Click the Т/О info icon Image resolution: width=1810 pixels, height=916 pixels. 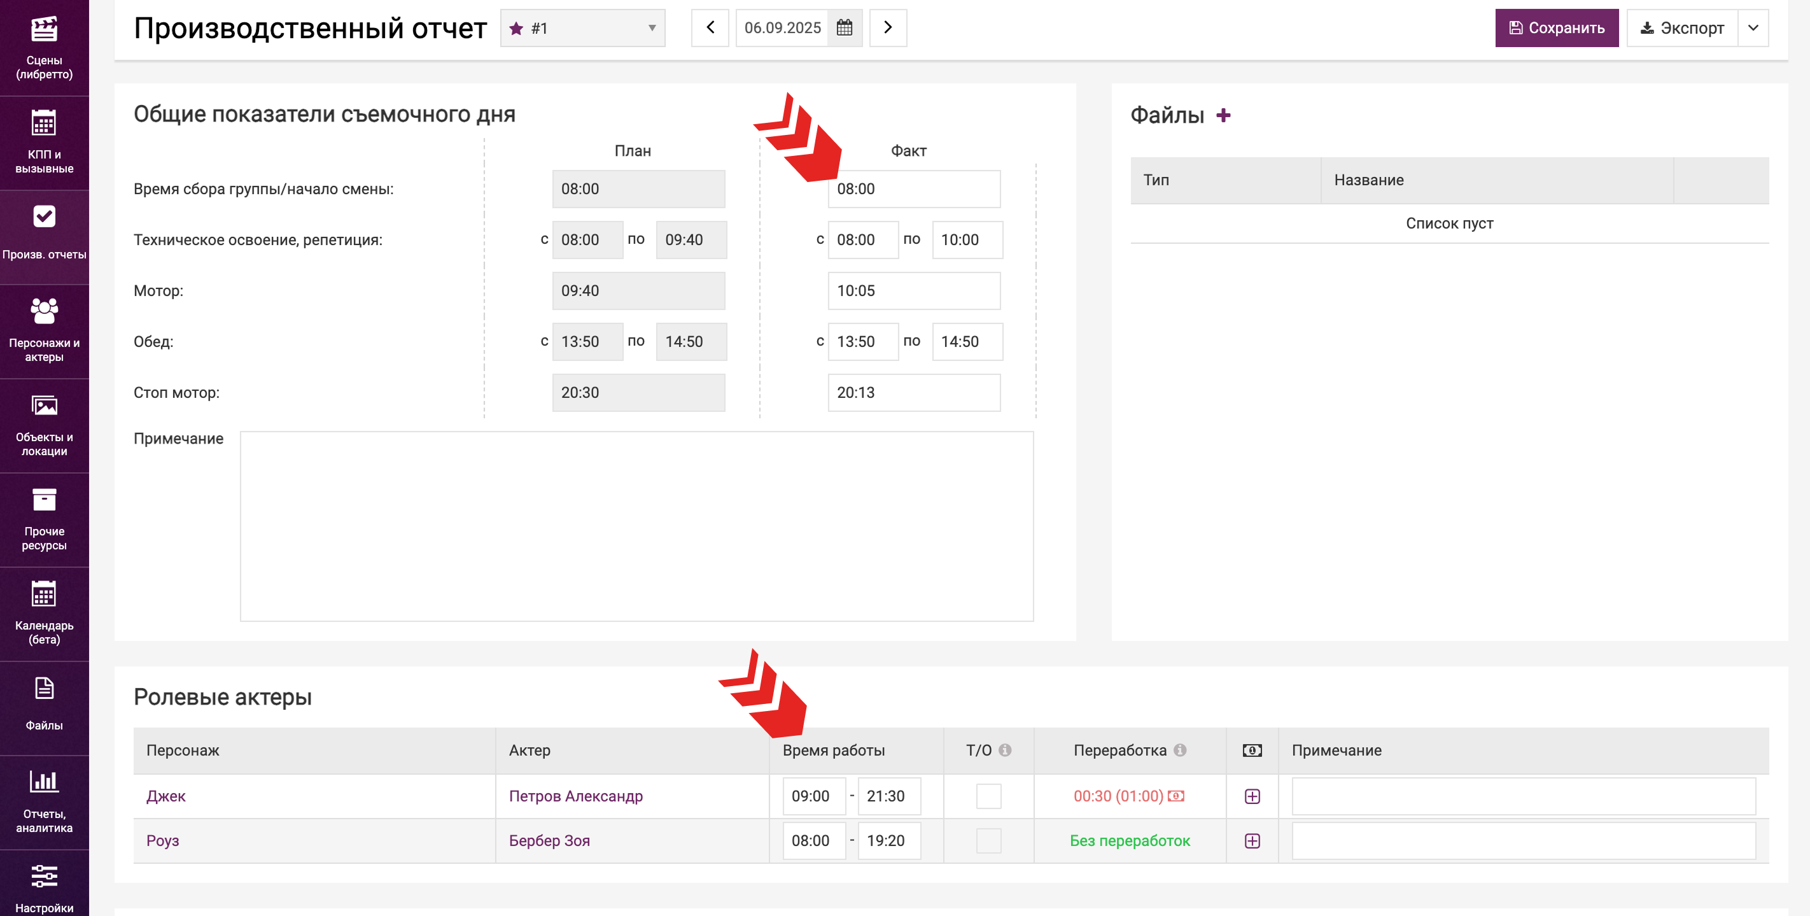1005,750
